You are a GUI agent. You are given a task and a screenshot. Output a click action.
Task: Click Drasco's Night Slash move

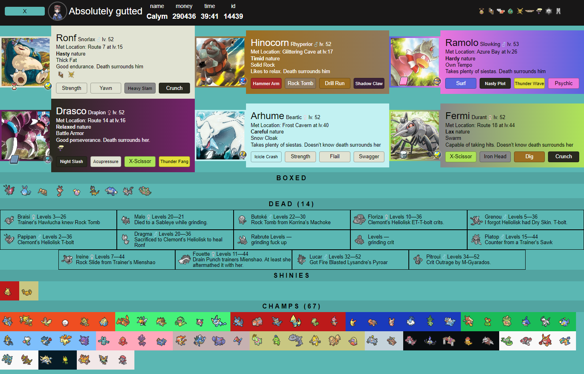[x=72, y=161]
